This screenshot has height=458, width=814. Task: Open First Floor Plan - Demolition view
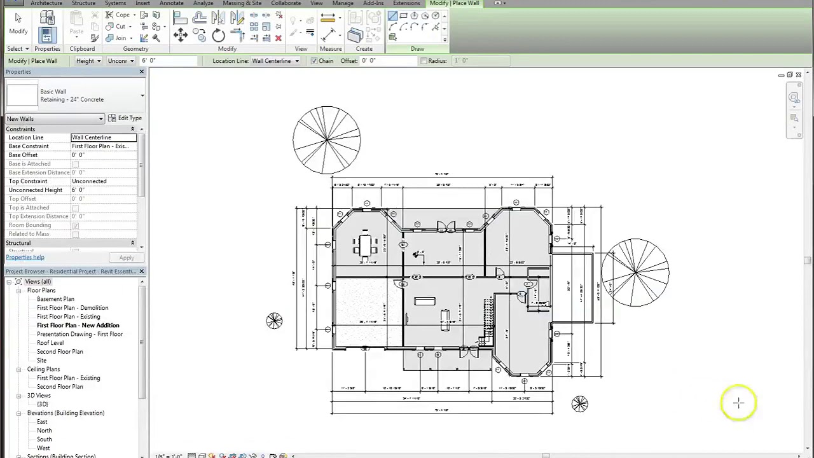[72, 308]
